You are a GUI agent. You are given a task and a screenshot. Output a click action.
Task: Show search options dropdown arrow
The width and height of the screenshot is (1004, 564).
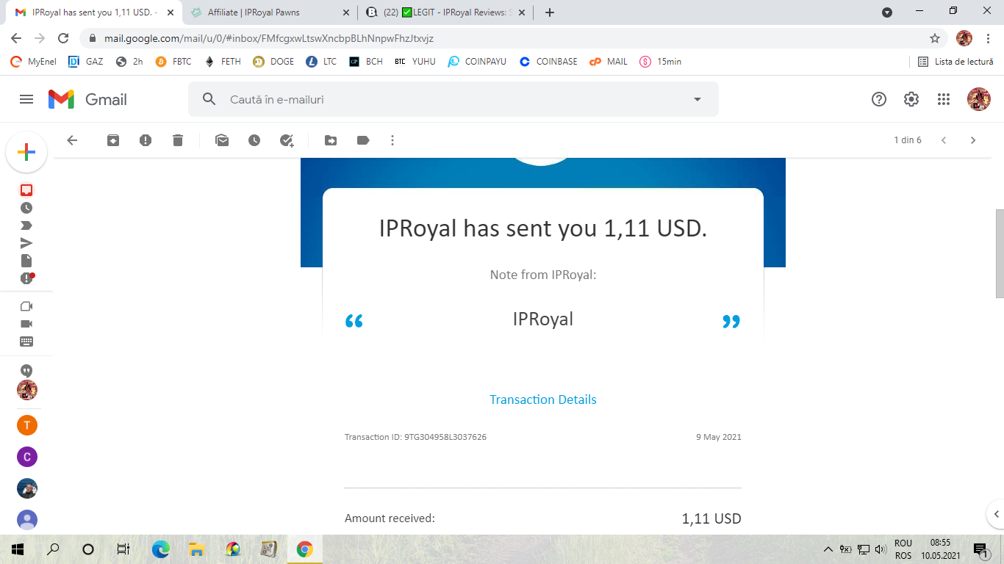tap(698, 99)
